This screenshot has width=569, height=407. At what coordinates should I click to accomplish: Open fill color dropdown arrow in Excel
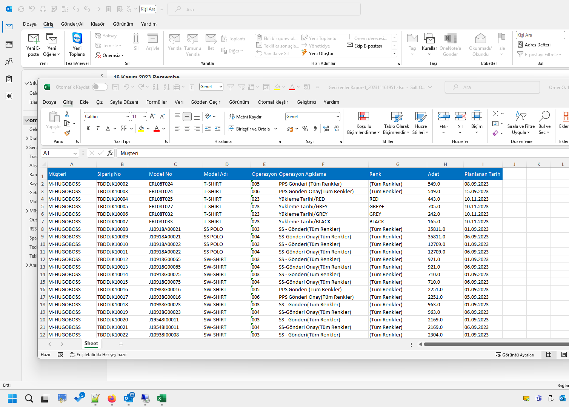(x=148, y=129)
